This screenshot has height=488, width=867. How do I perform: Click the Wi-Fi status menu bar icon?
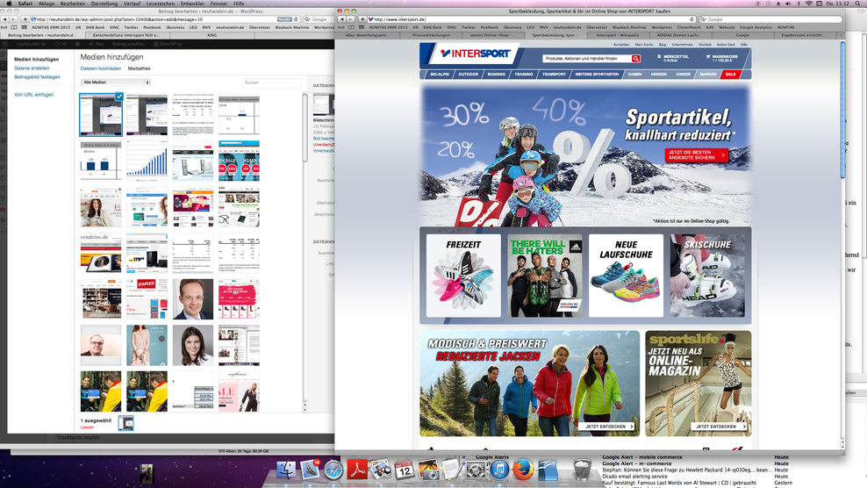click(809, 4)
